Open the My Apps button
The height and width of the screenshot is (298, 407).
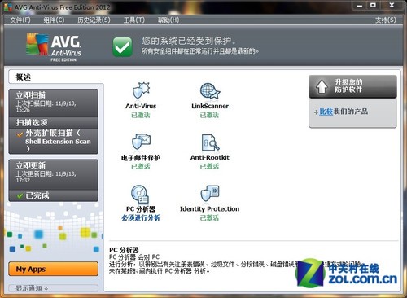[x=54, y=269]
